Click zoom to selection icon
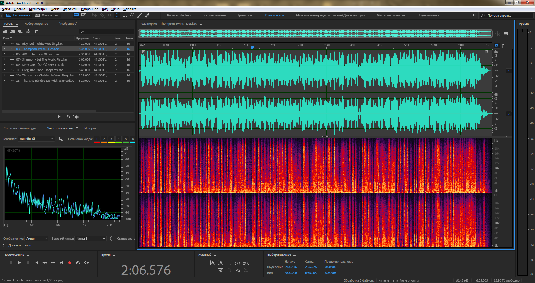The width and height of the screenshot is (535, 283). coord(246,263)
